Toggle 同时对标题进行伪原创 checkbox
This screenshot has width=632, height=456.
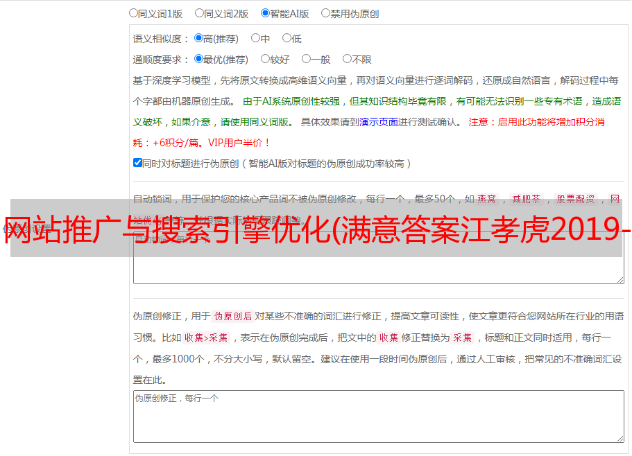tap(137, 163)
